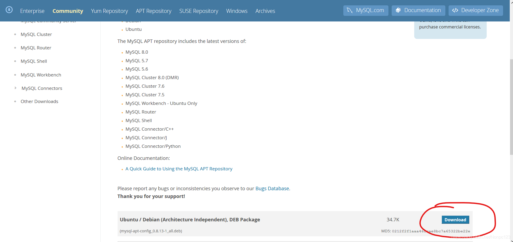Open the Archives tab

pyautogui.click(x=265, y=11)
